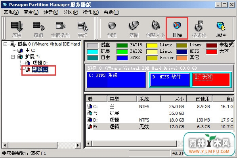This screenshot has height=158, width=237.
Task: Open the 帮助(H) menu
Action: [111, 12]
